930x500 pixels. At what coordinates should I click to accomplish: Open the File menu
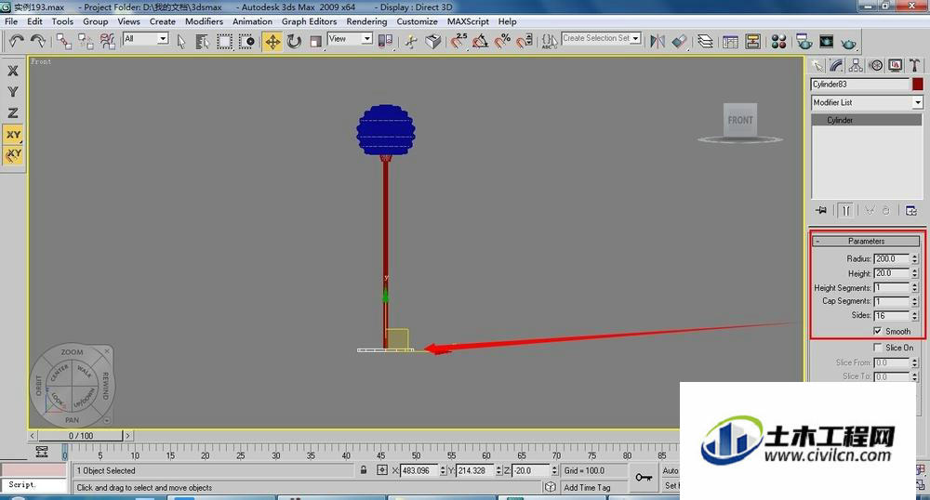(10, 21)
